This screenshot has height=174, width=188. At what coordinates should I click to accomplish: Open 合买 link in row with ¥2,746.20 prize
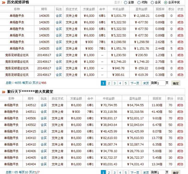(59, 62)
